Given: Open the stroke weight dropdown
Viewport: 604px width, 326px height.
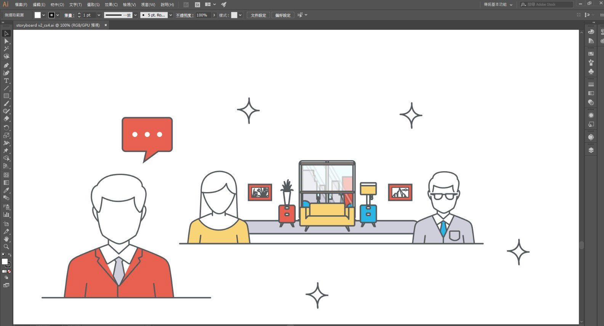Looking at the screenshot, I should [99, 15].
